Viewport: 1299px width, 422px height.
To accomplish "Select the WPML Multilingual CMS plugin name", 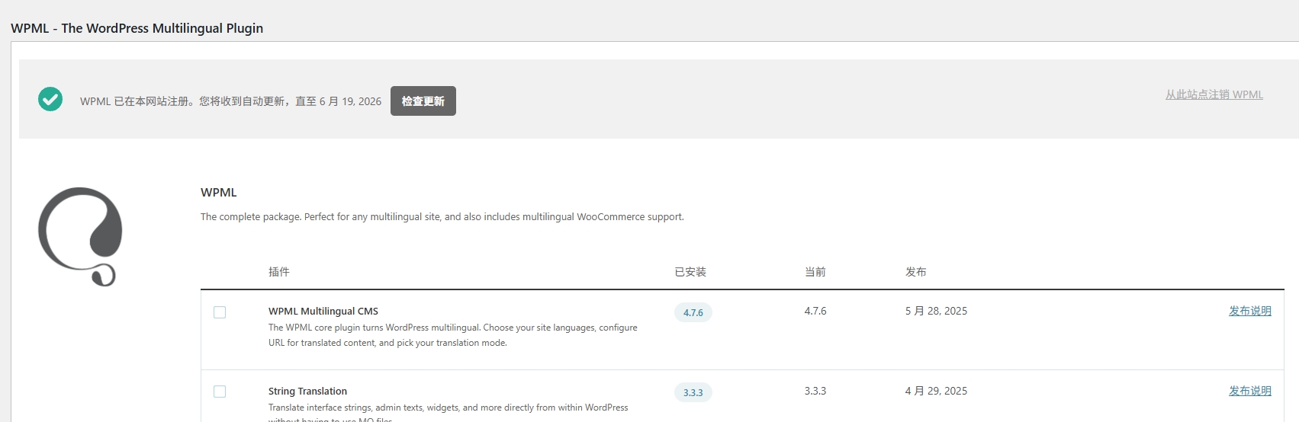I will (323, 311).
